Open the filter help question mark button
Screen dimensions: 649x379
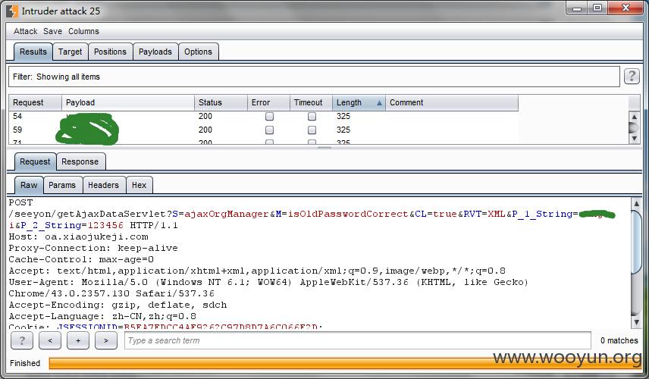point(632,76)
